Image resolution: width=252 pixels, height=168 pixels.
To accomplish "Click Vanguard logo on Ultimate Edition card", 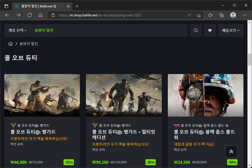I will 95,125.
